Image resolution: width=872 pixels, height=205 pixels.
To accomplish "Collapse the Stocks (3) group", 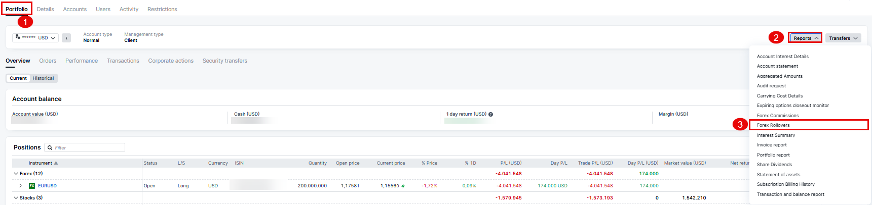I will click(16, 198).
